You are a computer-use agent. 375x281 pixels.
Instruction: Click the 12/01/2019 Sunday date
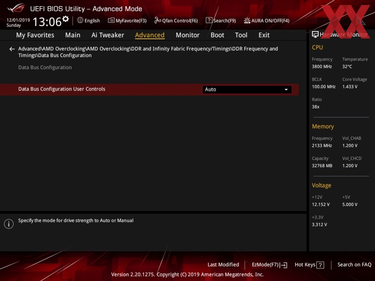tap(18, 23)
